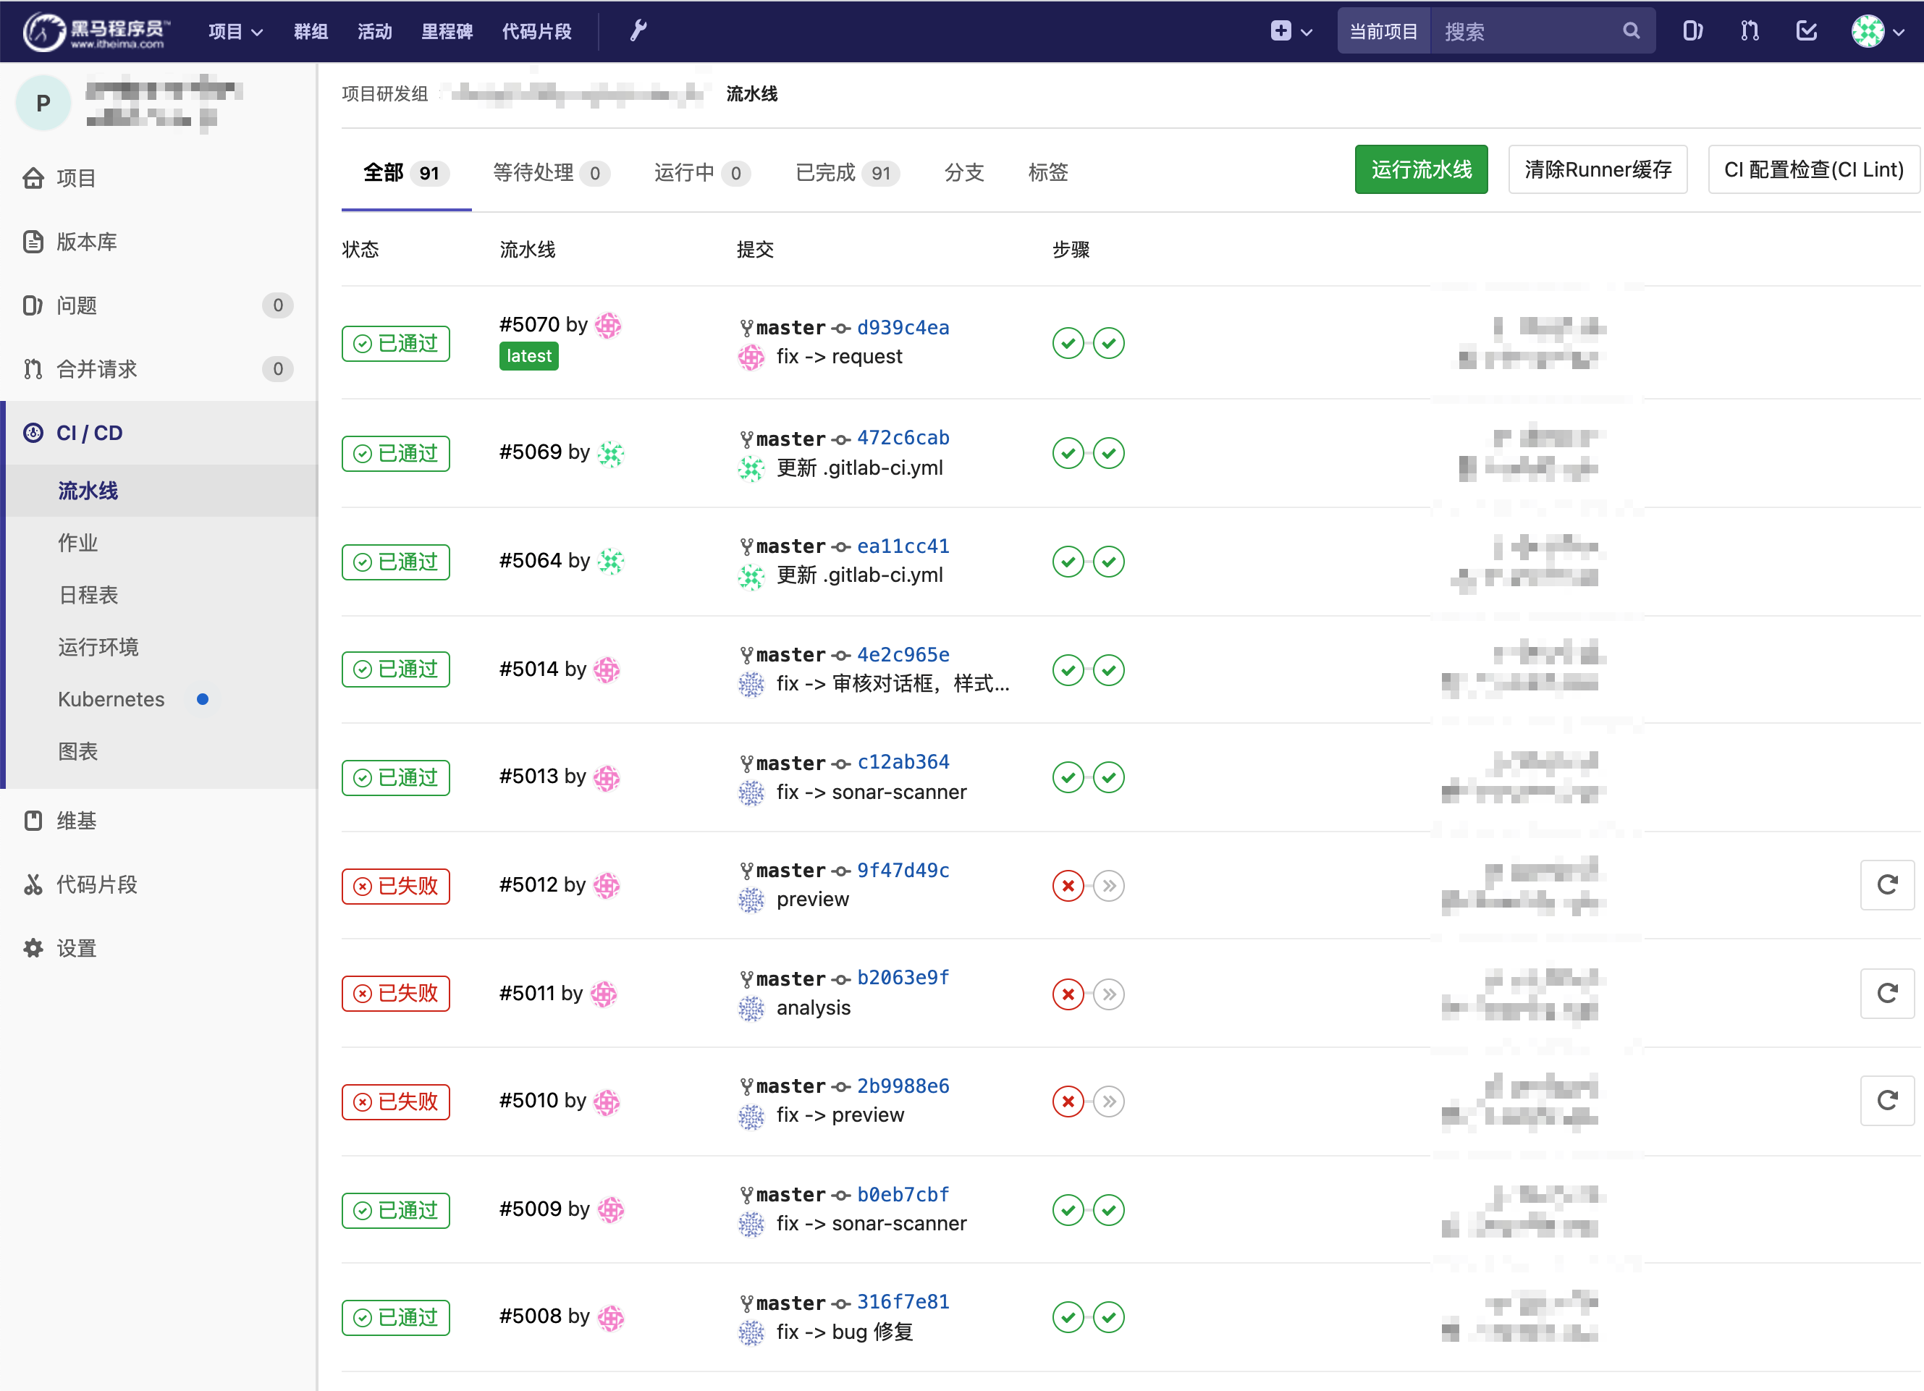Click the skipped stage icon of pipeline #5012

[x=1109, y=886]
